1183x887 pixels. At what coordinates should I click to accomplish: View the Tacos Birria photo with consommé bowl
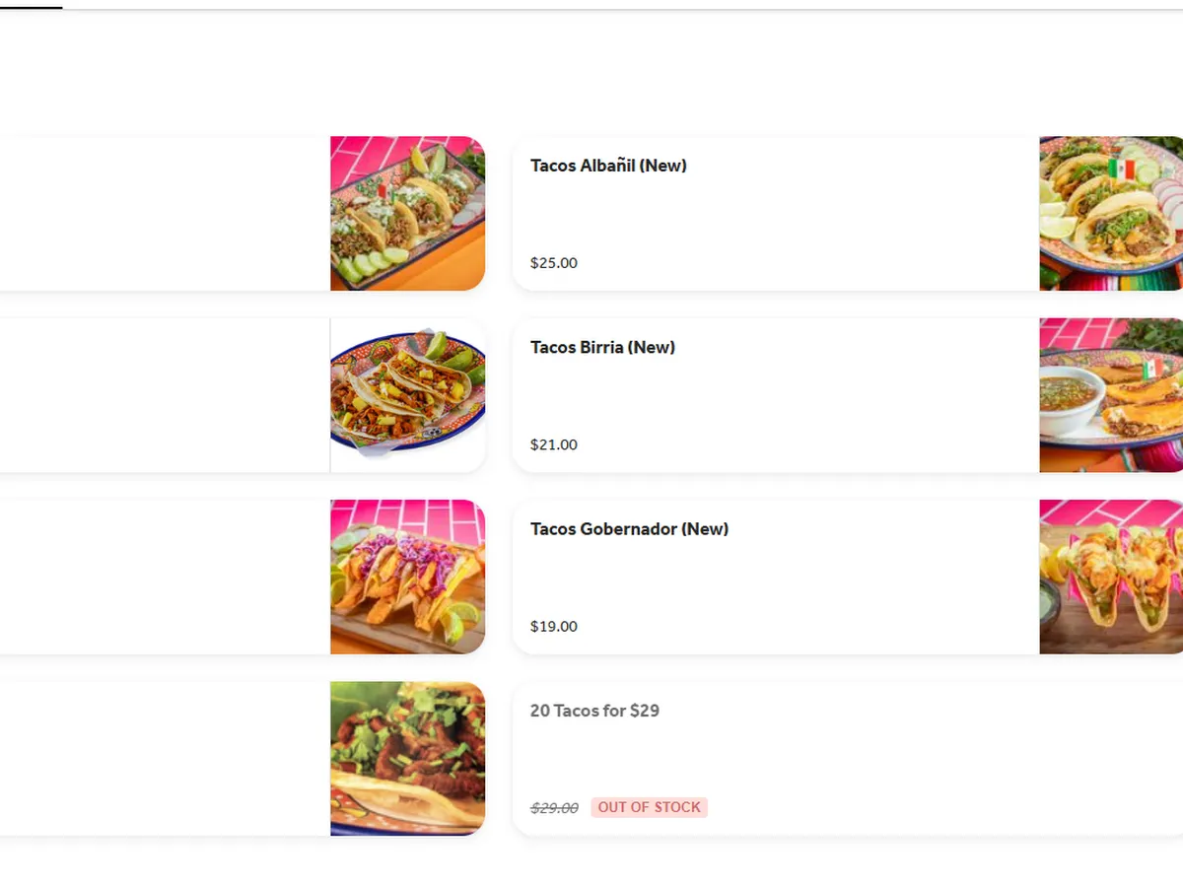(x=1111, y=395)
